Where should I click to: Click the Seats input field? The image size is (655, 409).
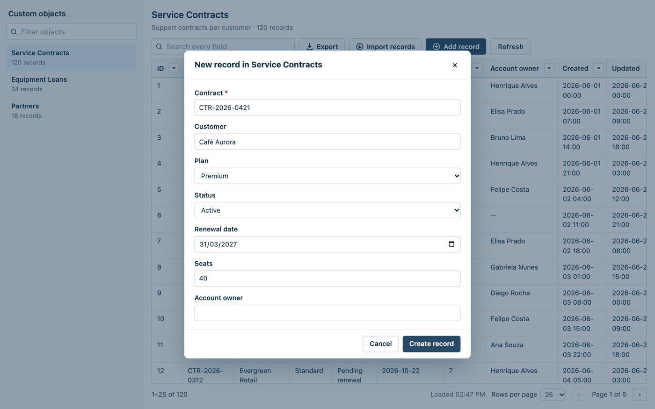click(x=327, y=279)
